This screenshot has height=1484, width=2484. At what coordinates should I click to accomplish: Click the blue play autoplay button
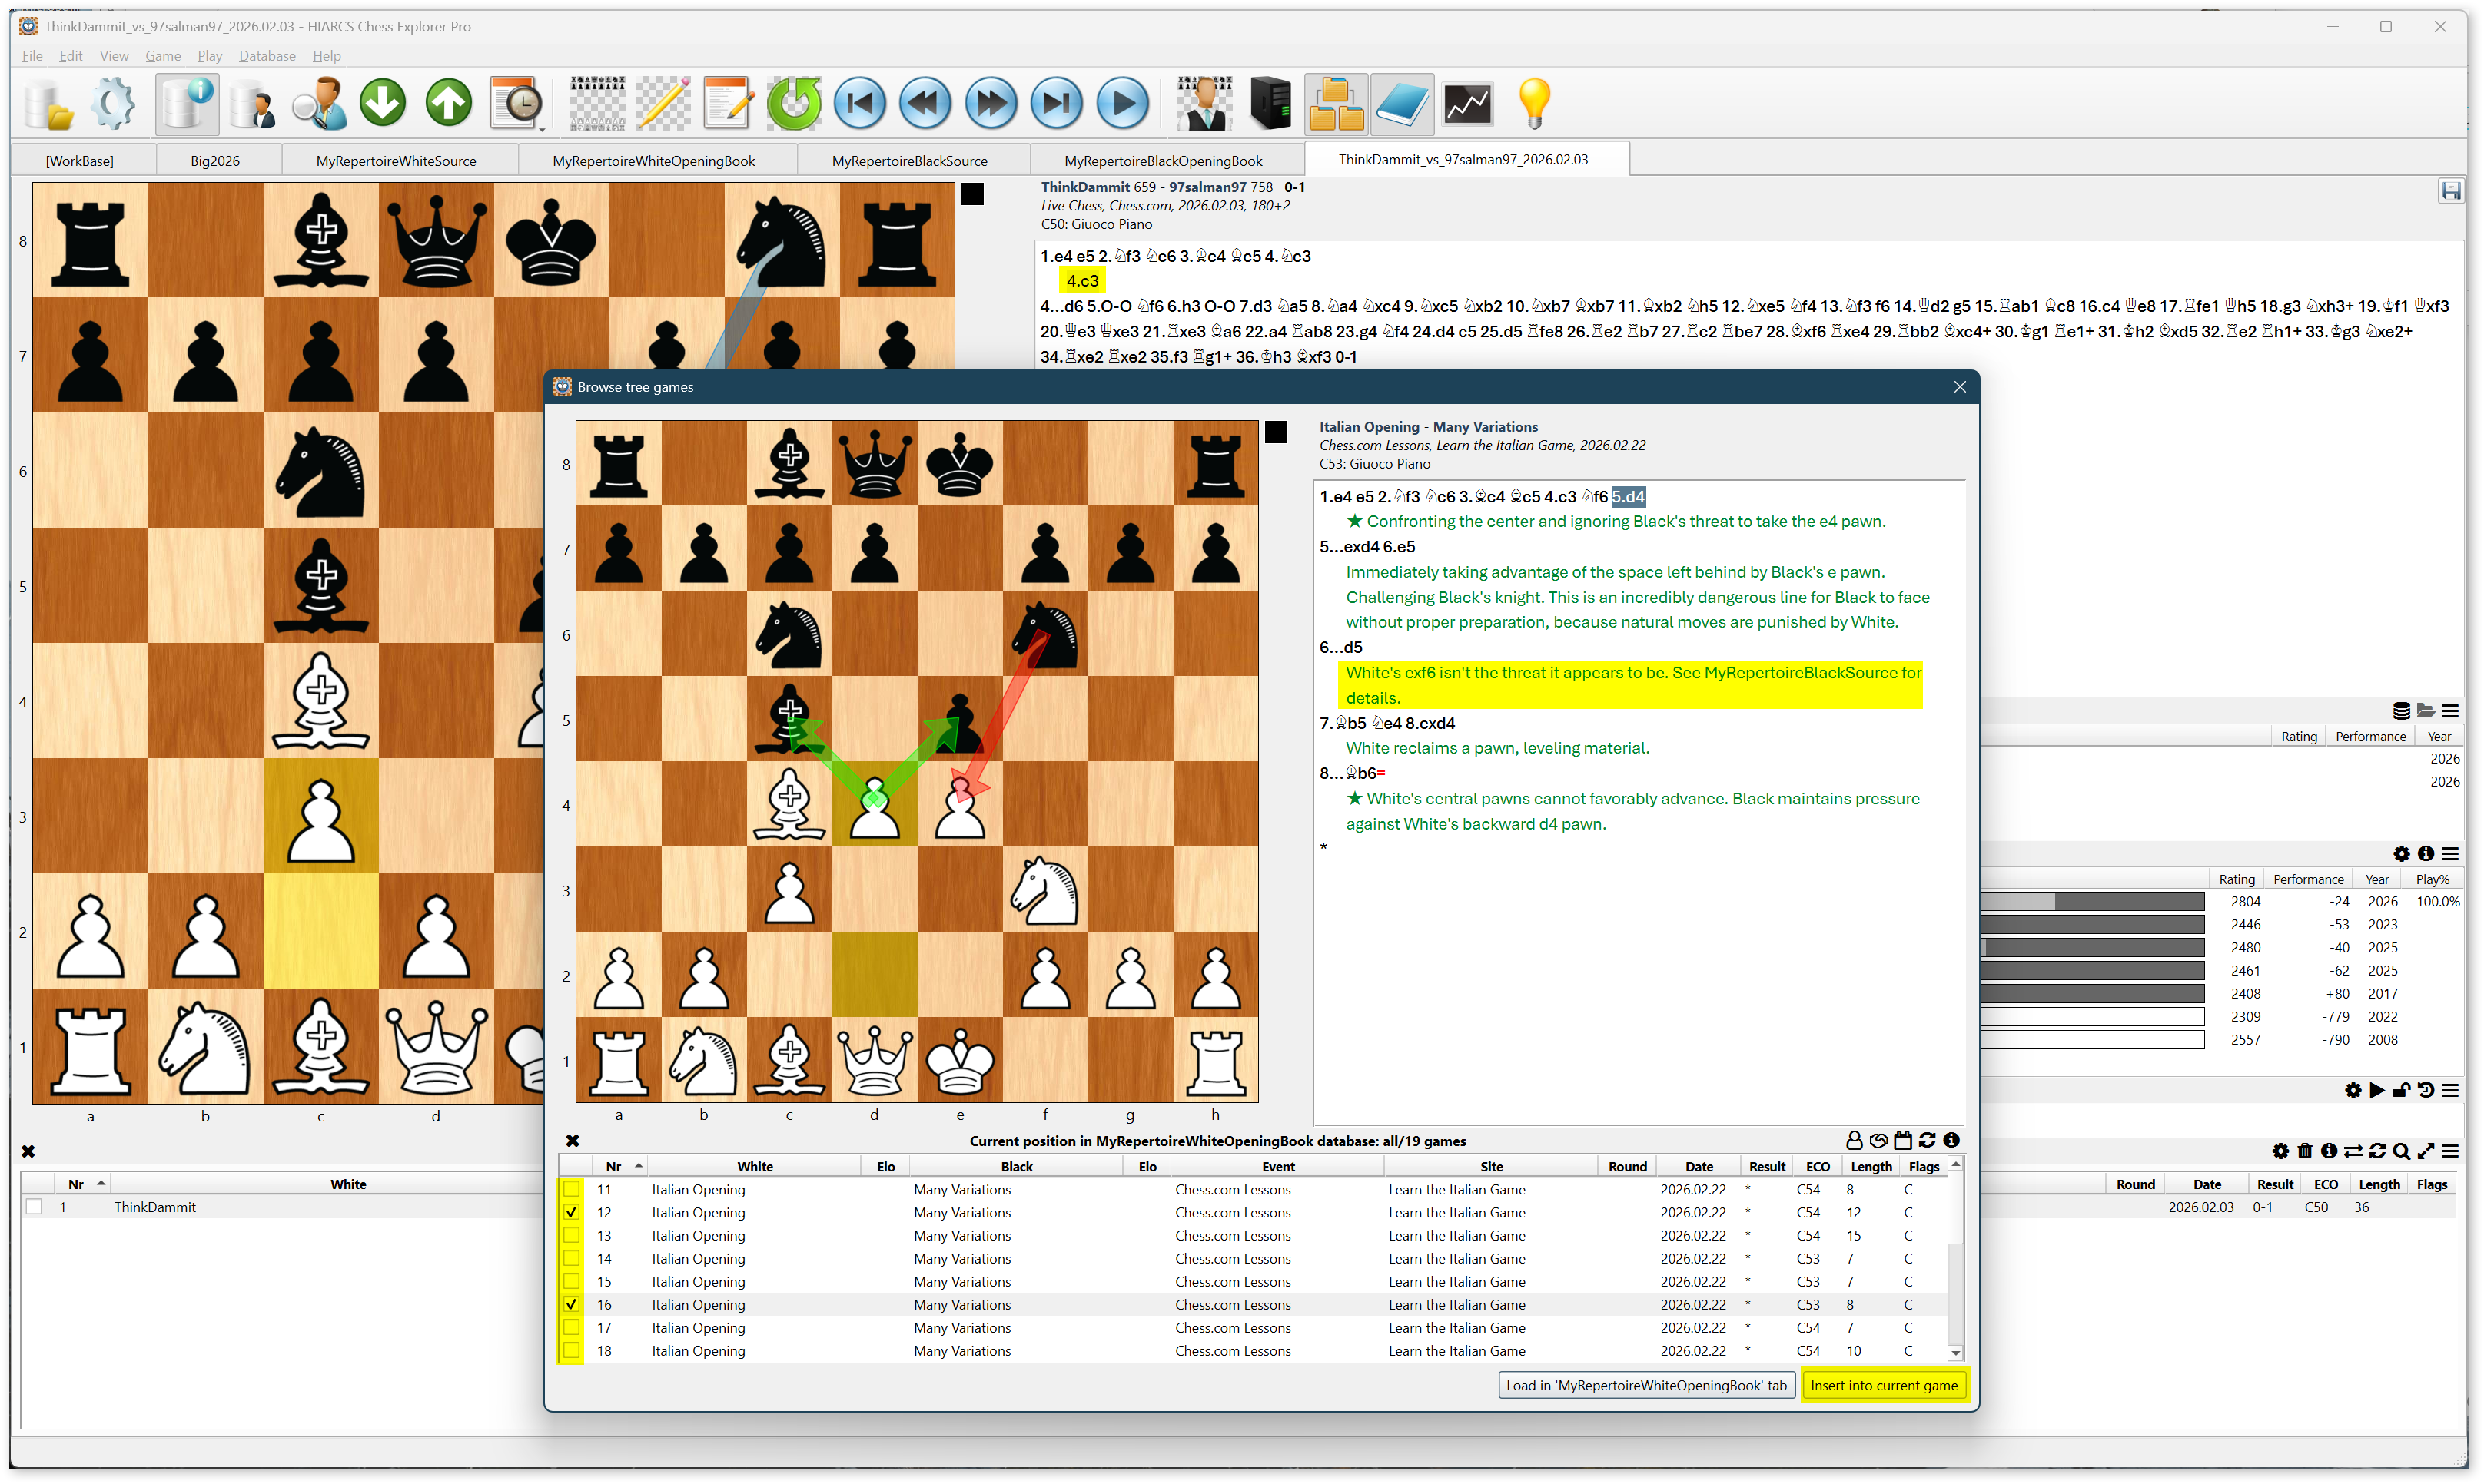click(x=1122, y=104)
